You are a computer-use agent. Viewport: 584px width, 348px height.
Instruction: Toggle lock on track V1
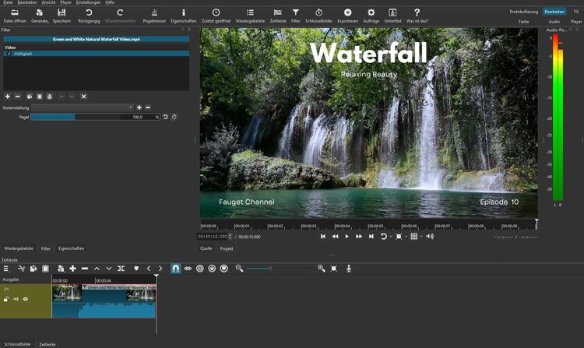click(6, 299)
